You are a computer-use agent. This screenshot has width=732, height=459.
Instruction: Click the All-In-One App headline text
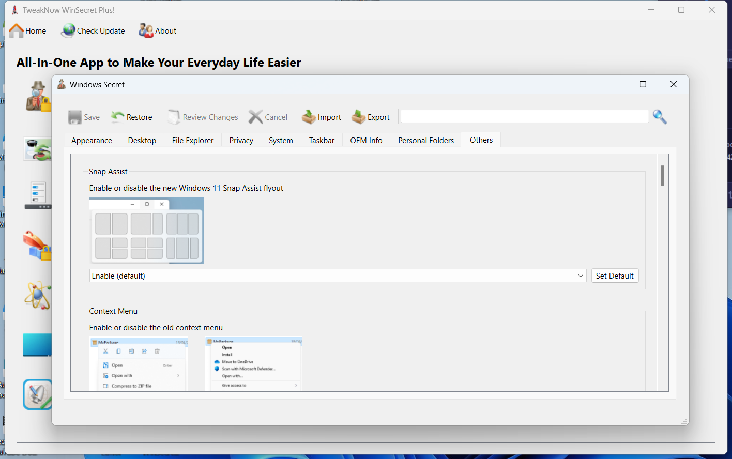[x=159, y=63]
